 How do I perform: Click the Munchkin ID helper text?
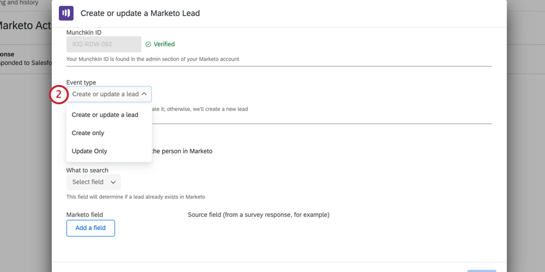153,59
